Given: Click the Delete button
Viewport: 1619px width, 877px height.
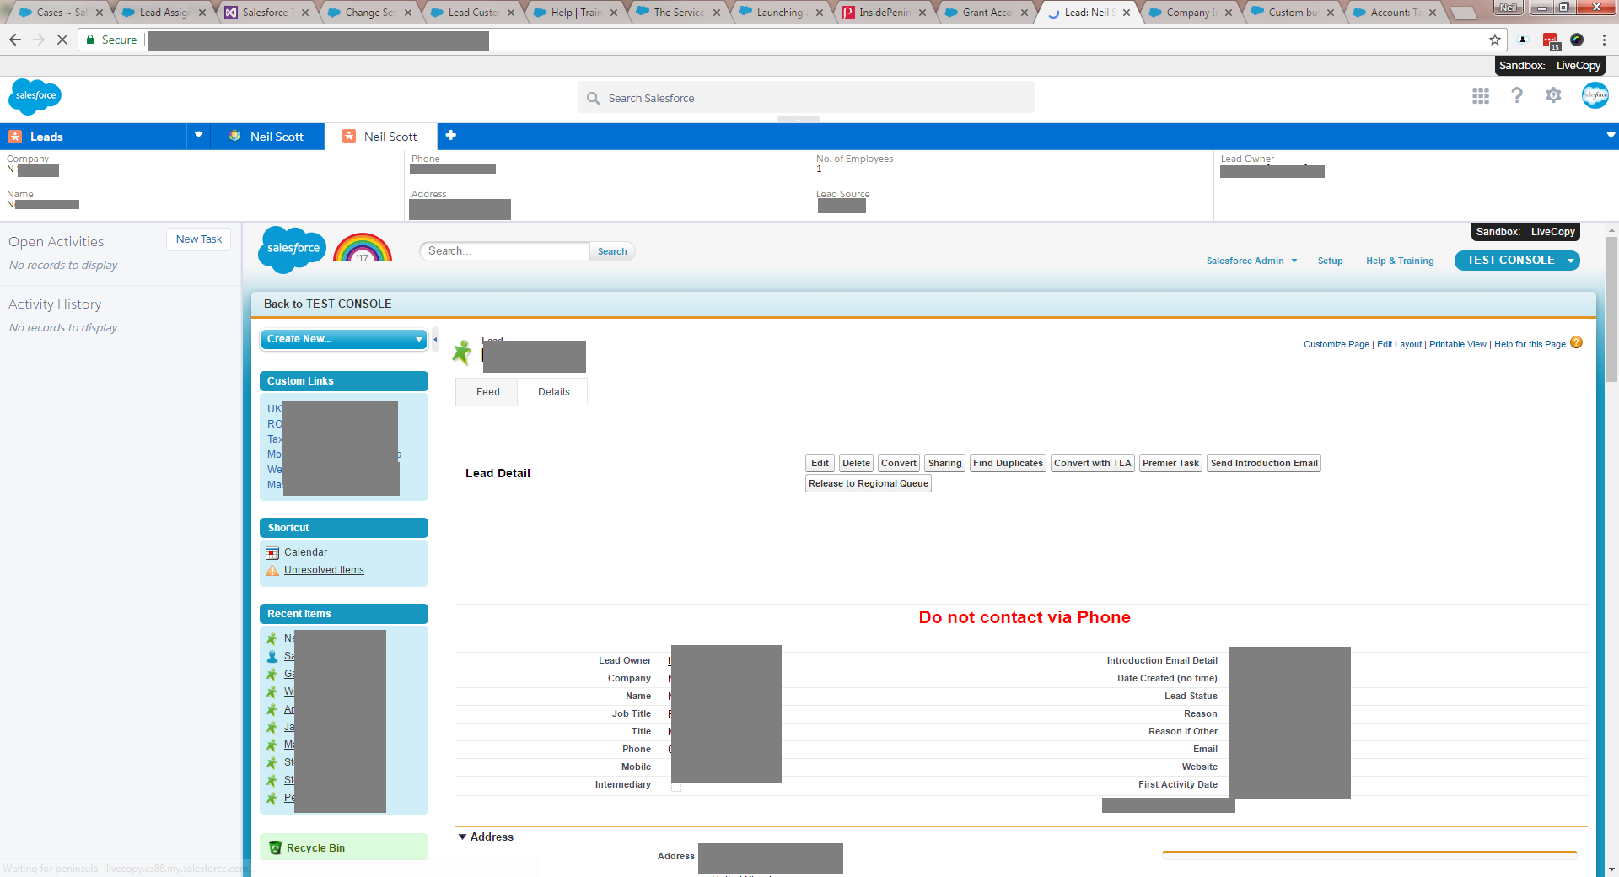Looking at the screenshot, I should [x=856, y=463].
